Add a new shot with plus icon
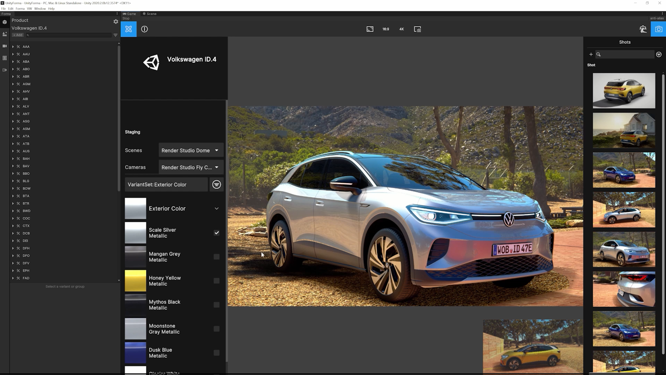Screen dimensions: 666x375 click(x=591, y=55)
